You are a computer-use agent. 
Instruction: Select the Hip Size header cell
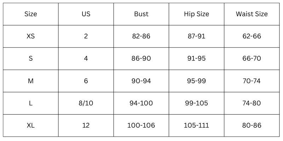[196, 14]
